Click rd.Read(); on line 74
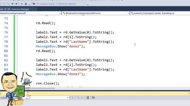Viewport: 190px width, 106px height. (x=45, y=23)
